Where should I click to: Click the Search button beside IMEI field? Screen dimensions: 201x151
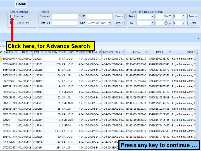tap(119, 16)
